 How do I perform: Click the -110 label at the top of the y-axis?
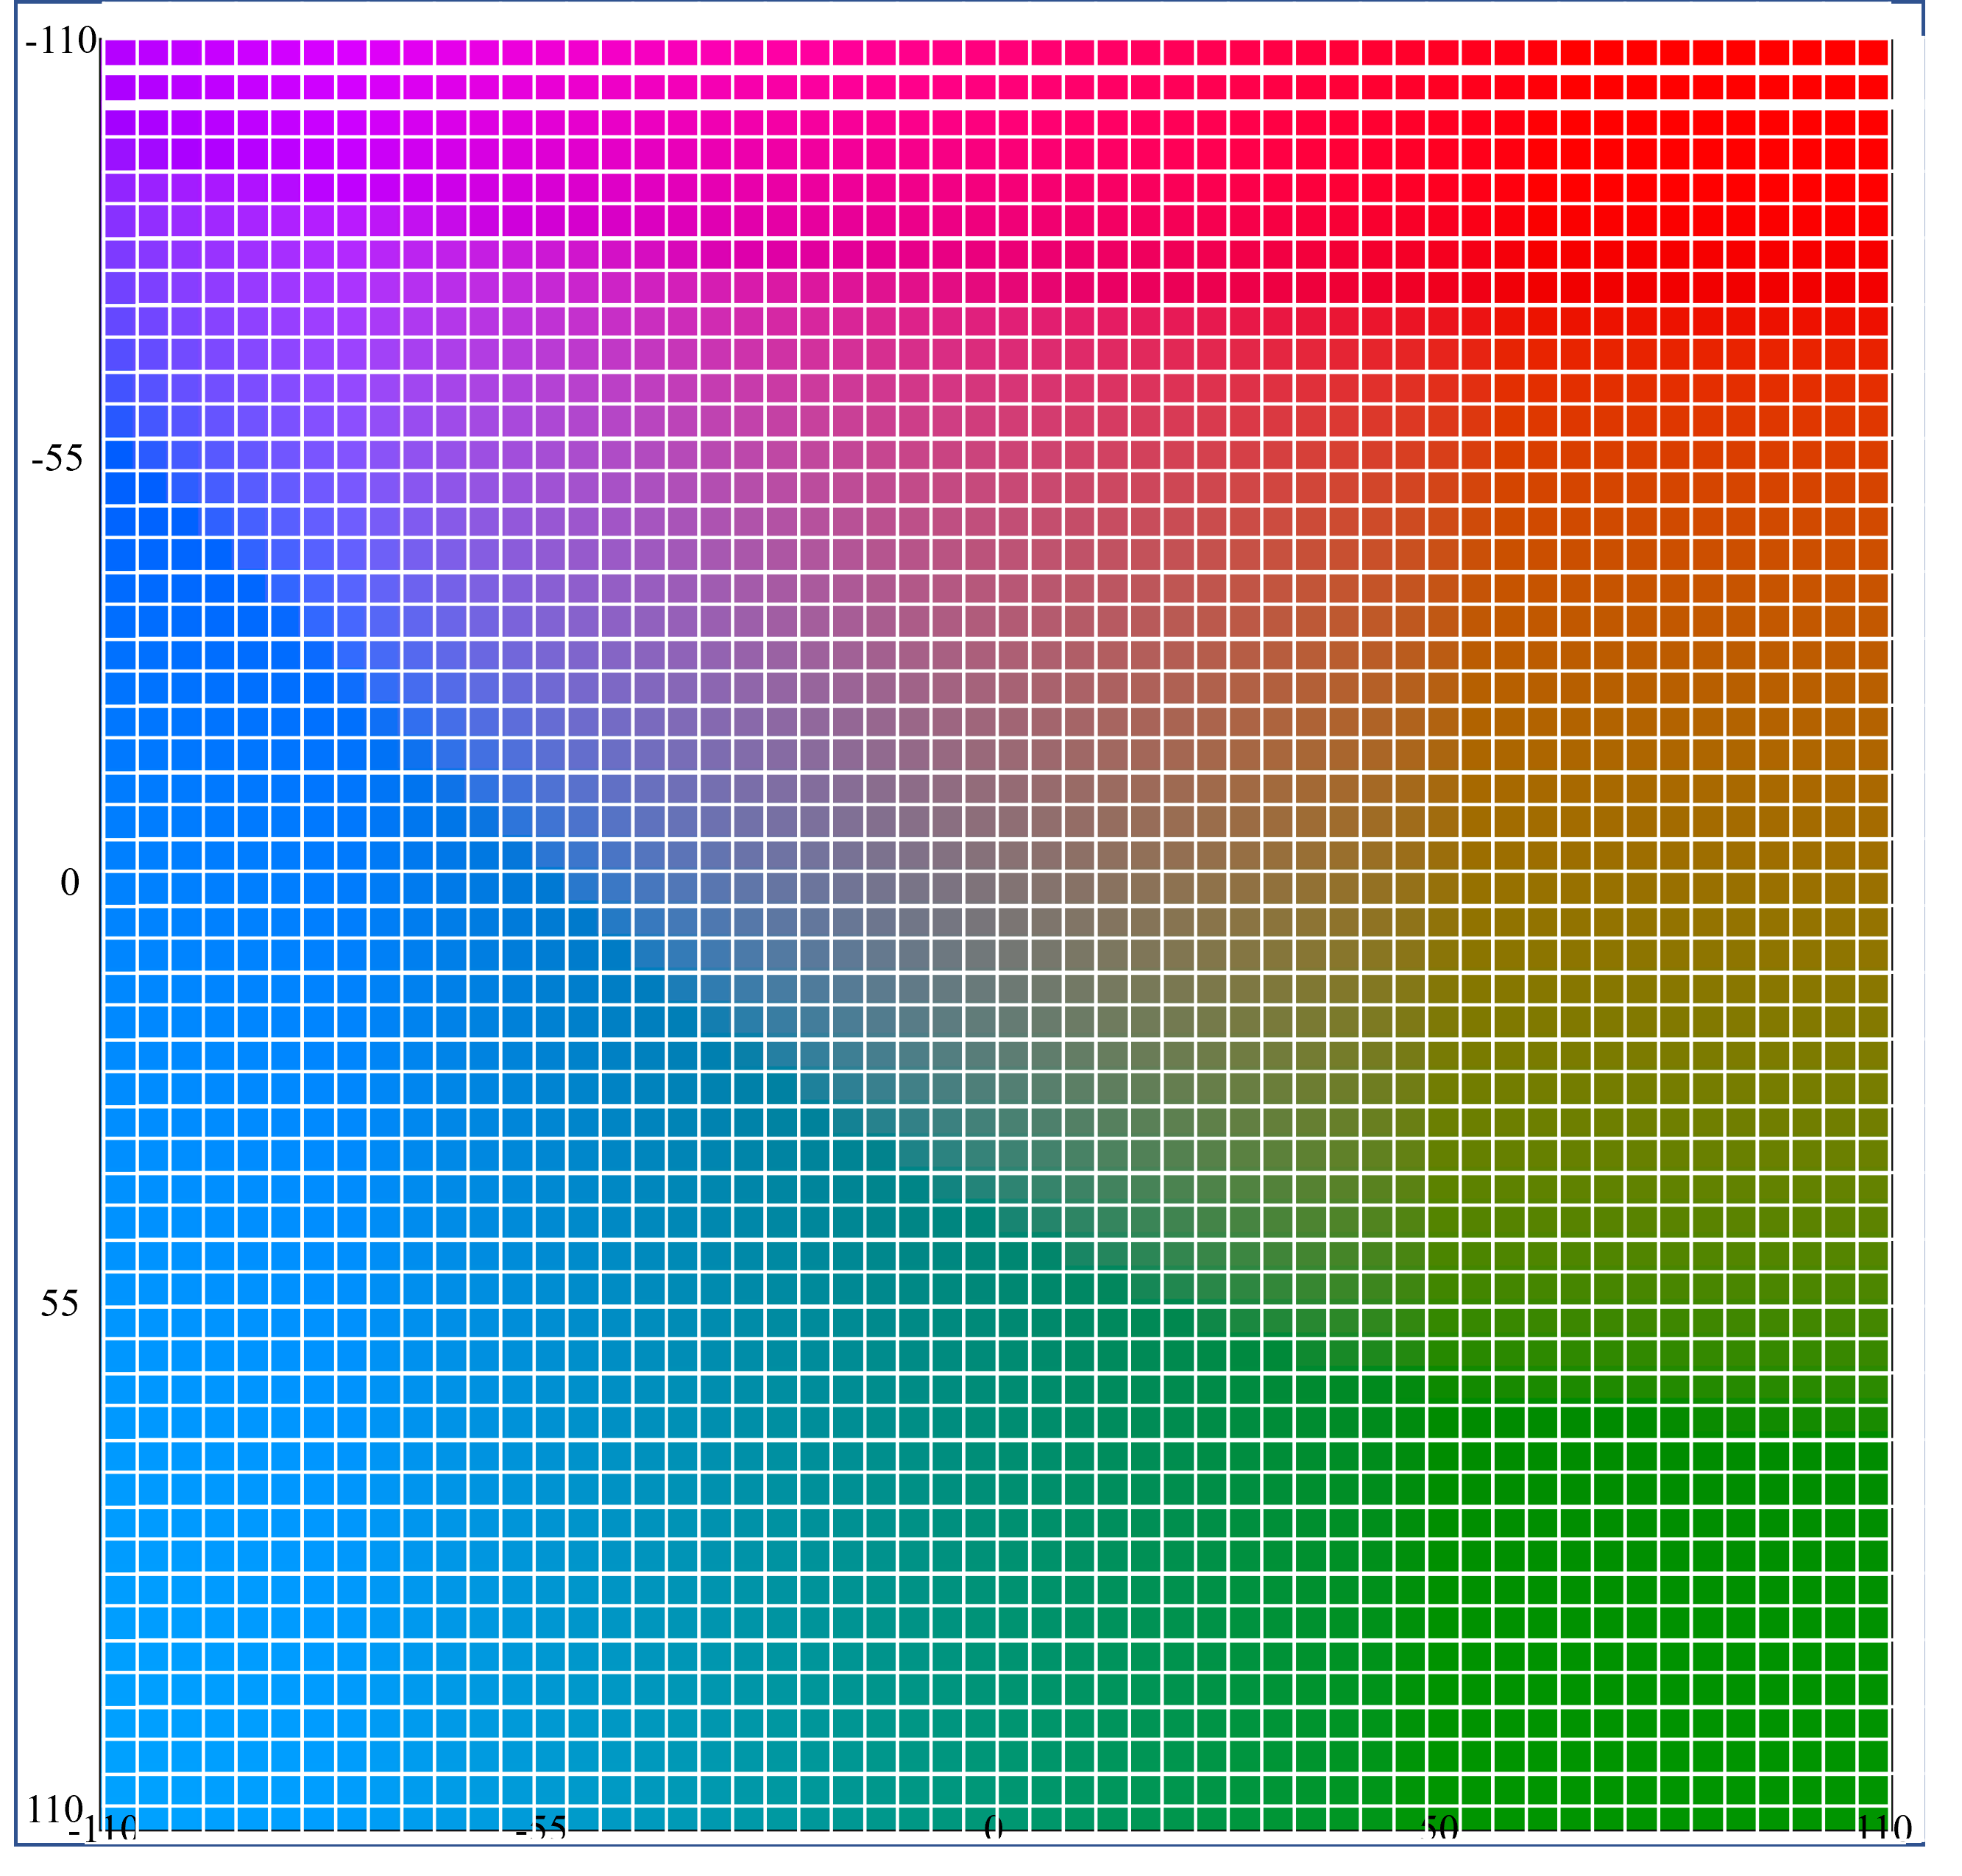pyautogui.click(x=61, y=41)
